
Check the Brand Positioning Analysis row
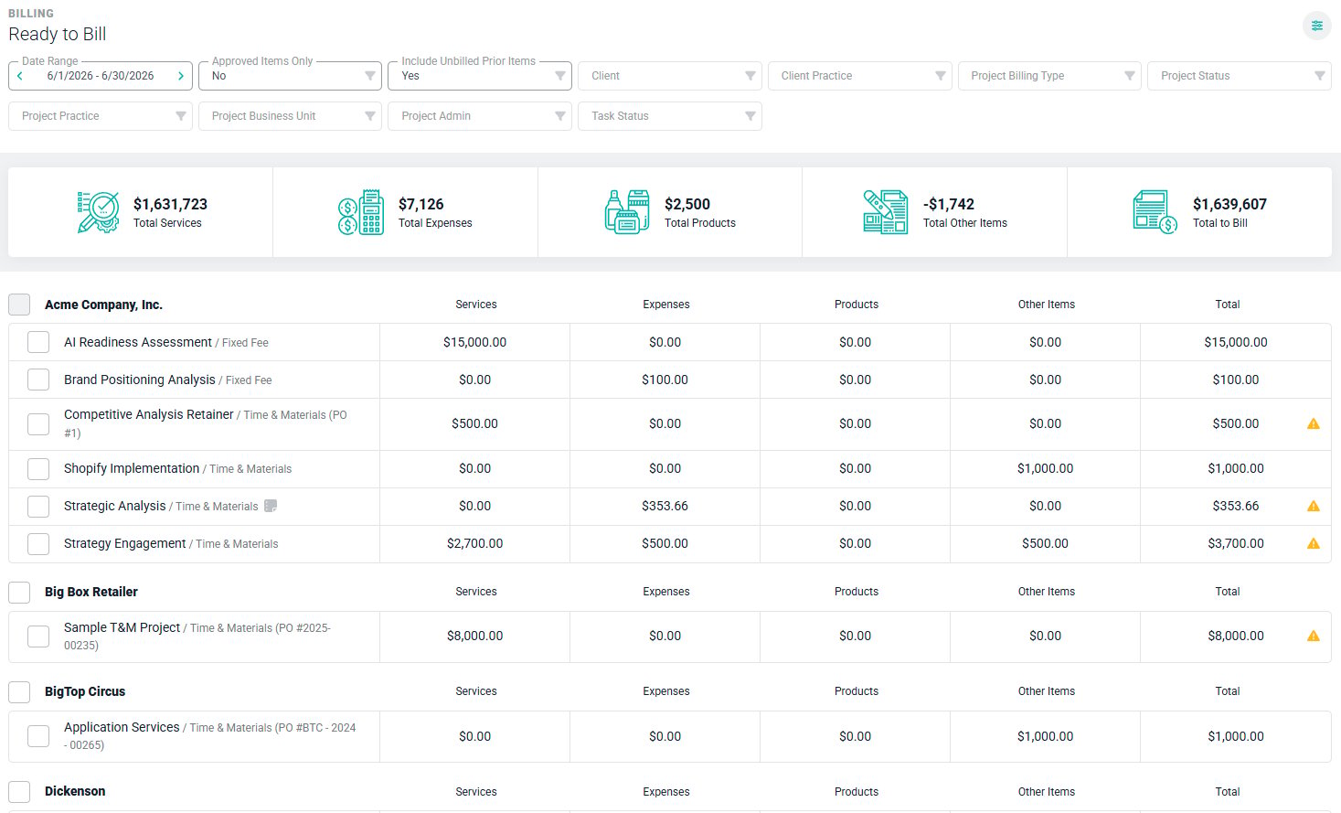pyautogui.click(x=38, y=380)
